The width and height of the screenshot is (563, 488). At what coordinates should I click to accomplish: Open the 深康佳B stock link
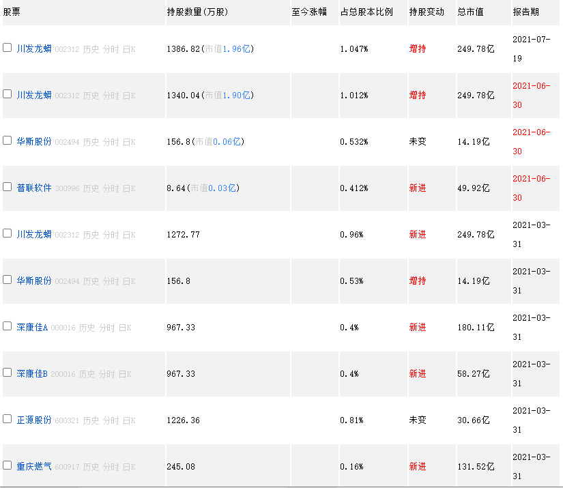(x=32, y=373)
